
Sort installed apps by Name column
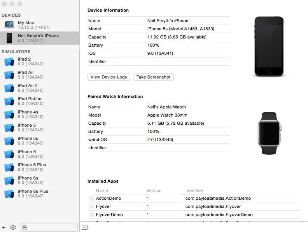(102, 190)
